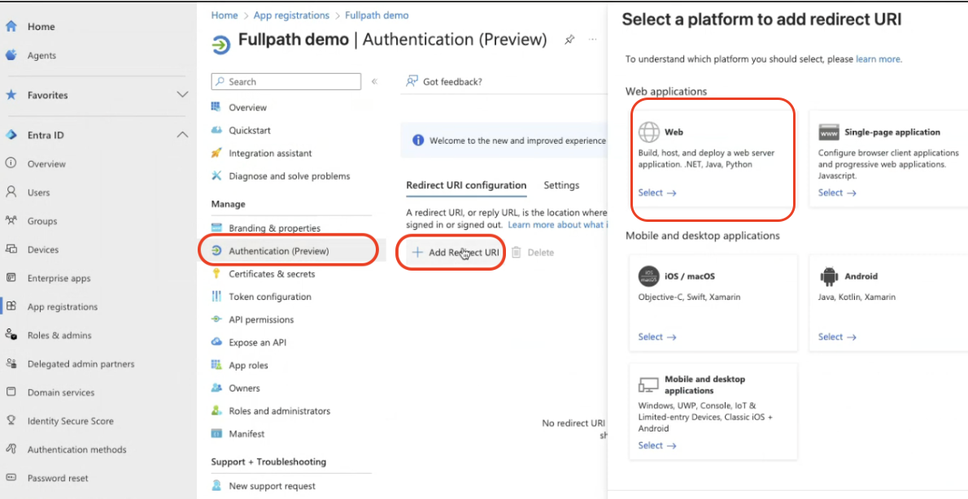The height and width of the screenshot is (499, 968).
Task: Click the pin icon beside the page title
Action: tap(569, 40)
